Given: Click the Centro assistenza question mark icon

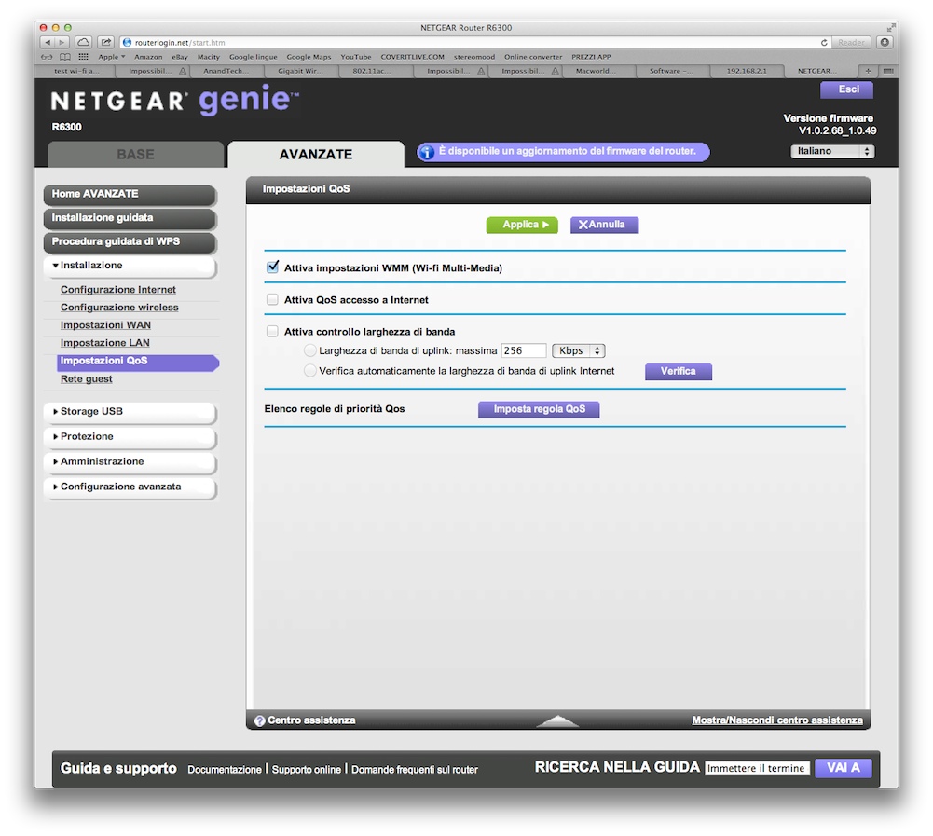Looking at the screenshot, I should click(x=259, y=720).
